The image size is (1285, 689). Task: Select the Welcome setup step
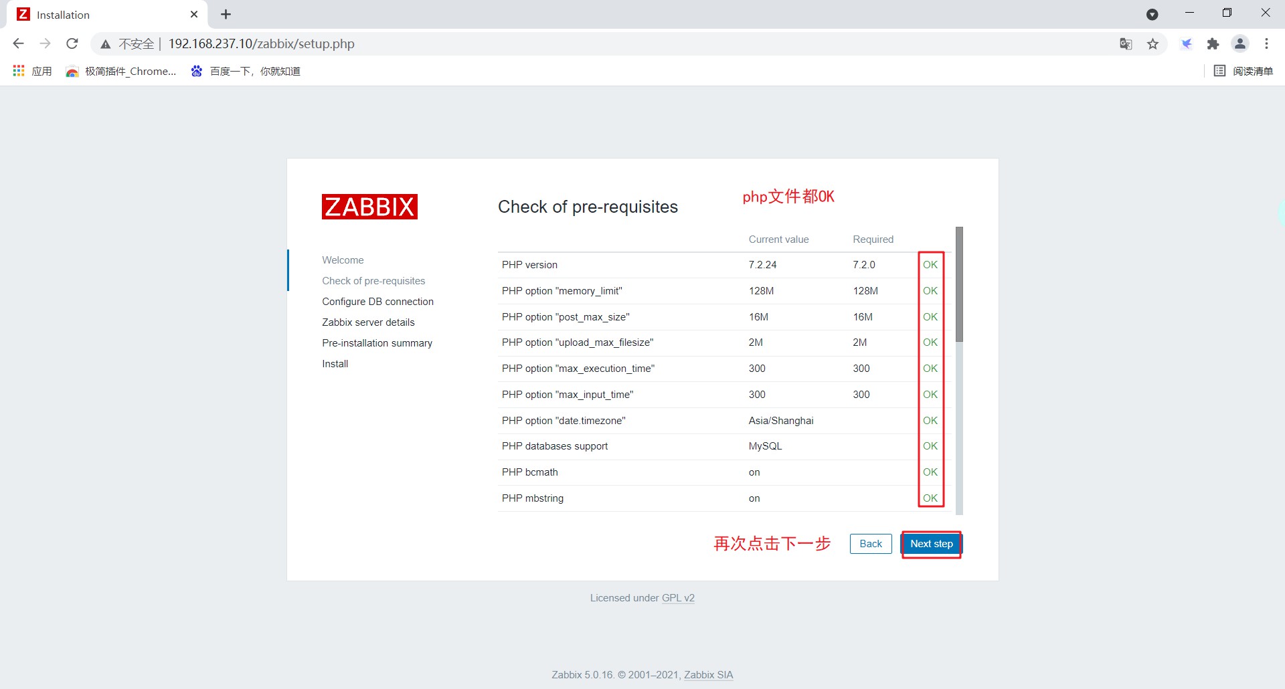coord(343,260)
